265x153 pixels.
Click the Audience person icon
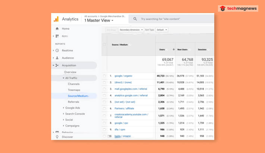coord(57,58)
